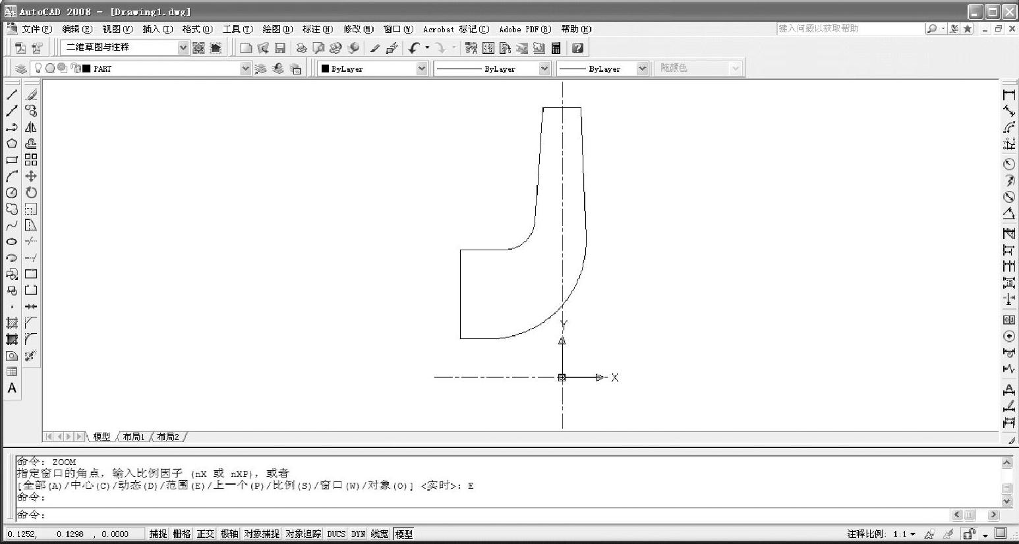Click the Multiline Text 'A' tool
This screenshot has height=544, width=1019.
point(12,388)
